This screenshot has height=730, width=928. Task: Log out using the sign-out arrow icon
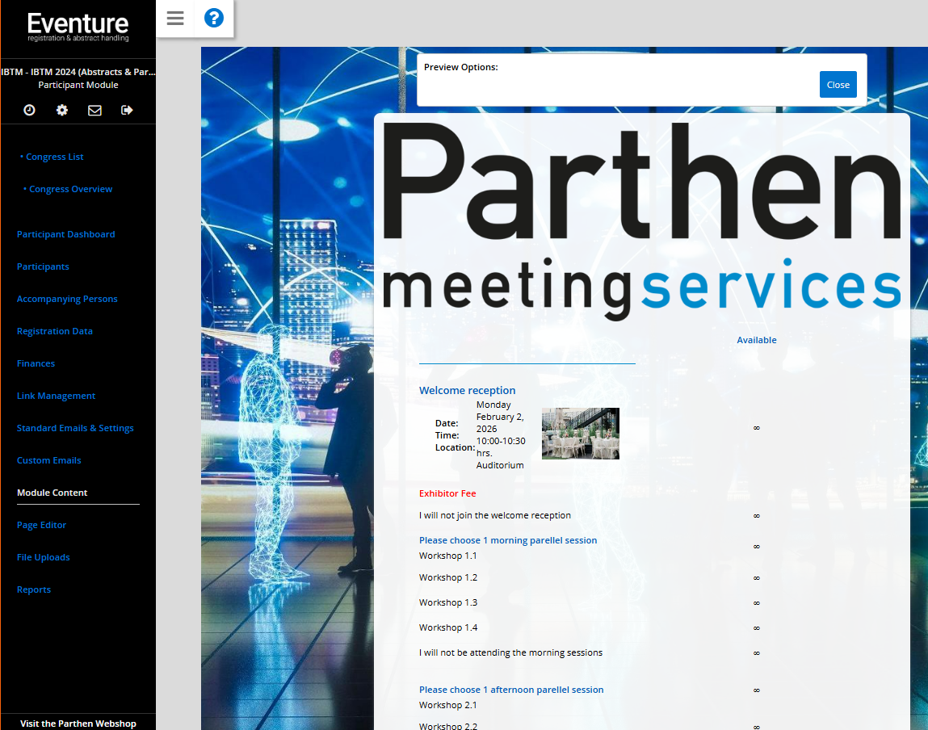tap(127, 110)
